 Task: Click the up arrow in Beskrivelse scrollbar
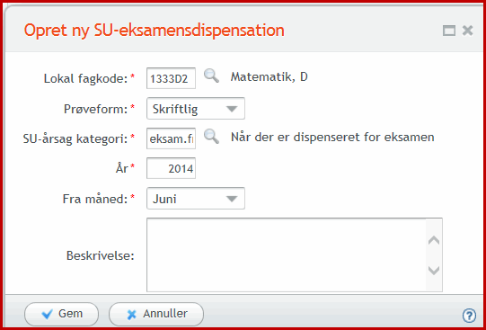[434, 240]
